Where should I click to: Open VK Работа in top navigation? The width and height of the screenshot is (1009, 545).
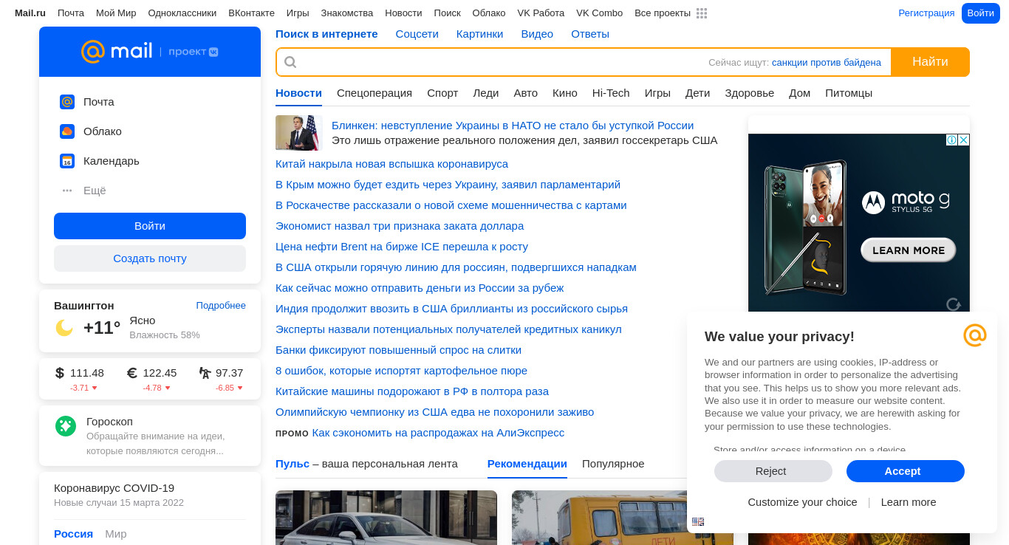tap(541, 13)
